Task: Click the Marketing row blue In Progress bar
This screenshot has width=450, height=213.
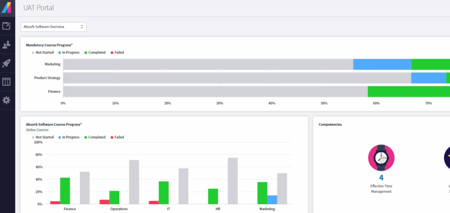Action: pyautogui.click(x=382, y=64)
